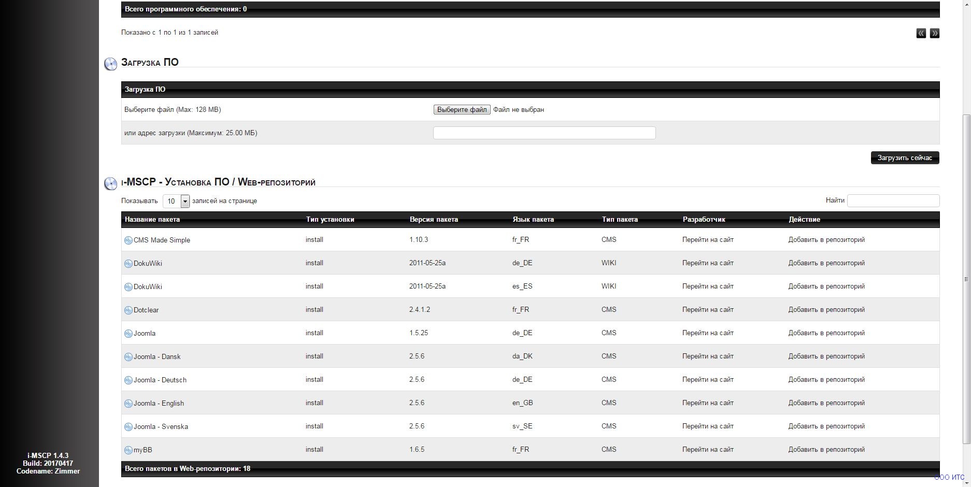Click the package icon beside Joomla - English

click(x=128, y=404)
